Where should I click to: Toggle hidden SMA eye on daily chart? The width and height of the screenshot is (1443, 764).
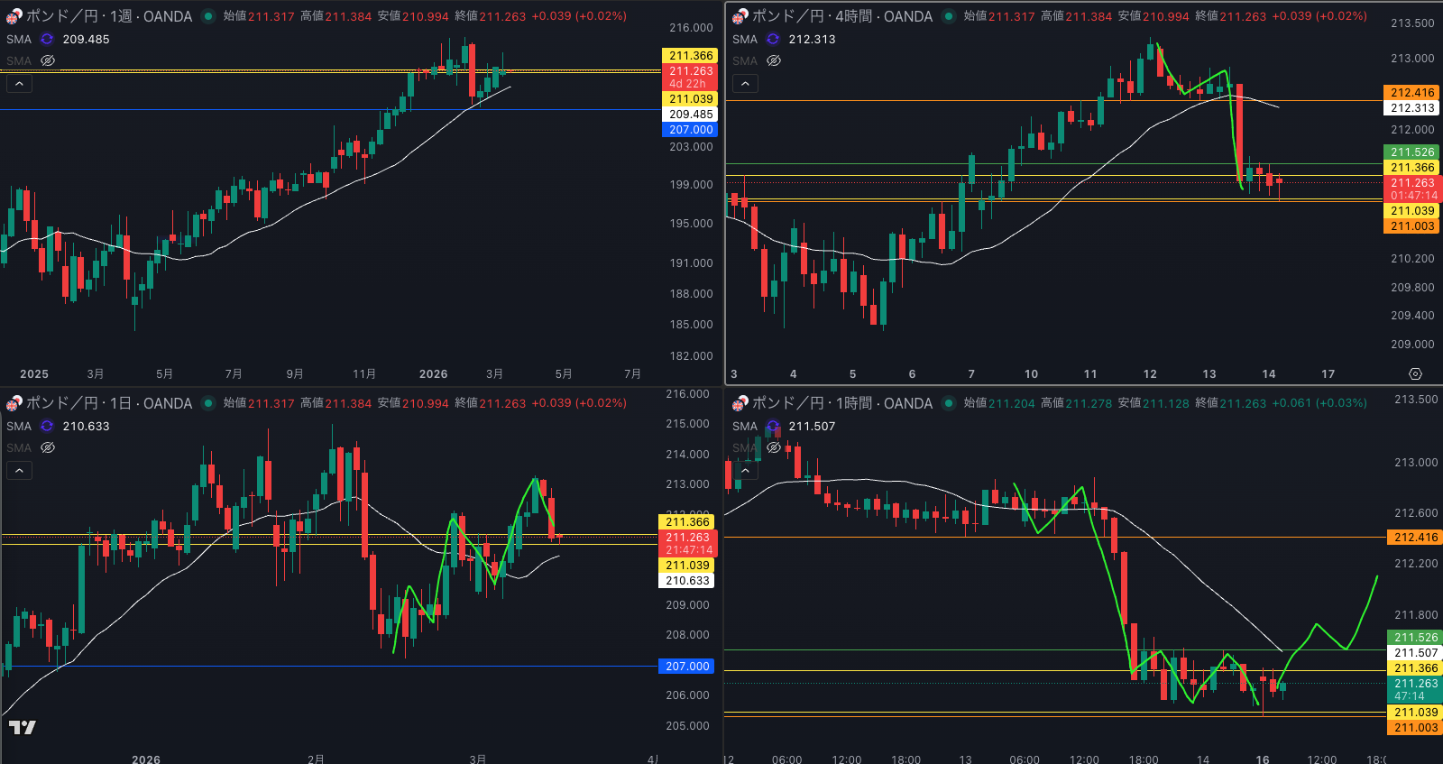pos(48,447)
